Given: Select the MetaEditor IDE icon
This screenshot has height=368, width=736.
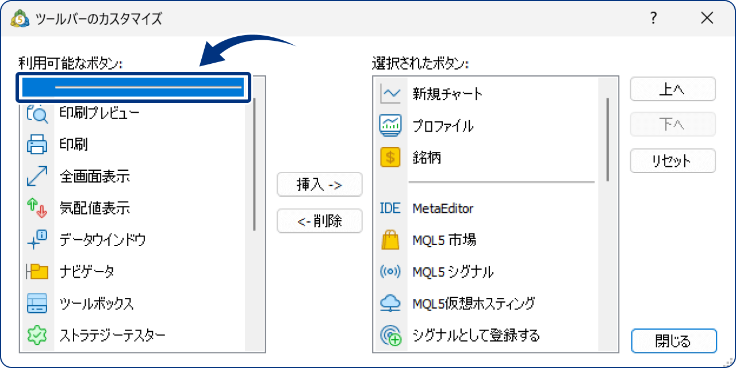Looking at the screenshot, I should tap(389, 208).
